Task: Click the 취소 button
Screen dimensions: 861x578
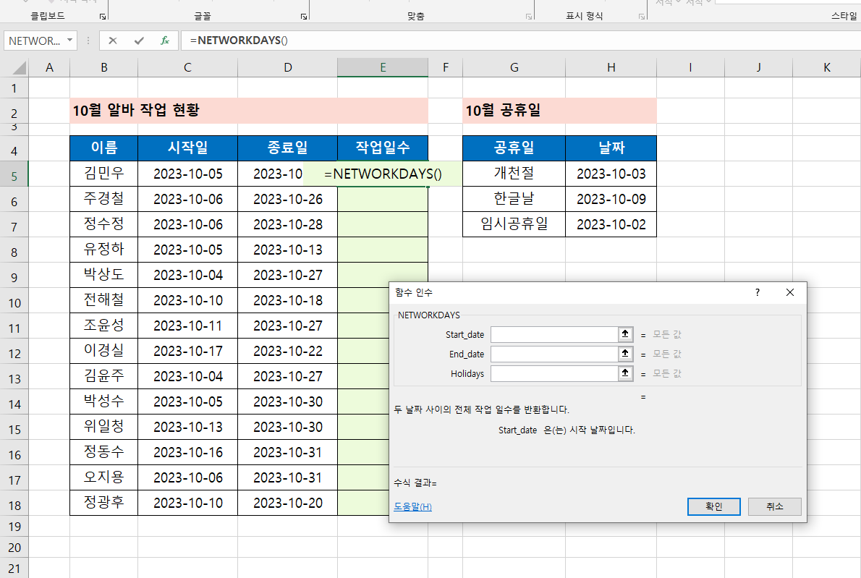Action: pyautogui.click(x=774, y=506)
